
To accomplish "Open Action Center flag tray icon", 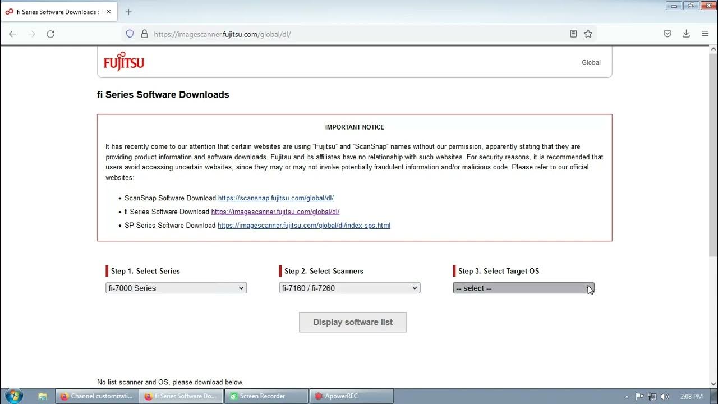I will [640, 396].
